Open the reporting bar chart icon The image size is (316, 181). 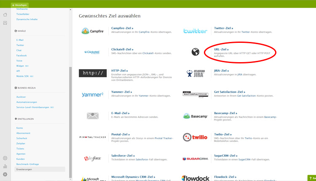[x=5, y=166]
